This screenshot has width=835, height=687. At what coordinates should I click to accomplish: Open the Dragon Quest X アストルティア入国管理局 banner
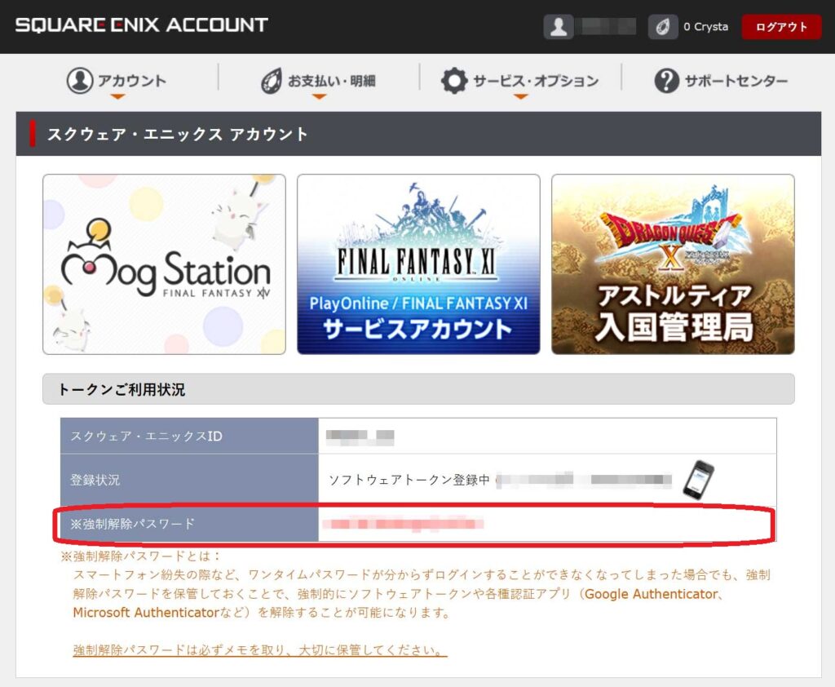(x=673, y=264)
